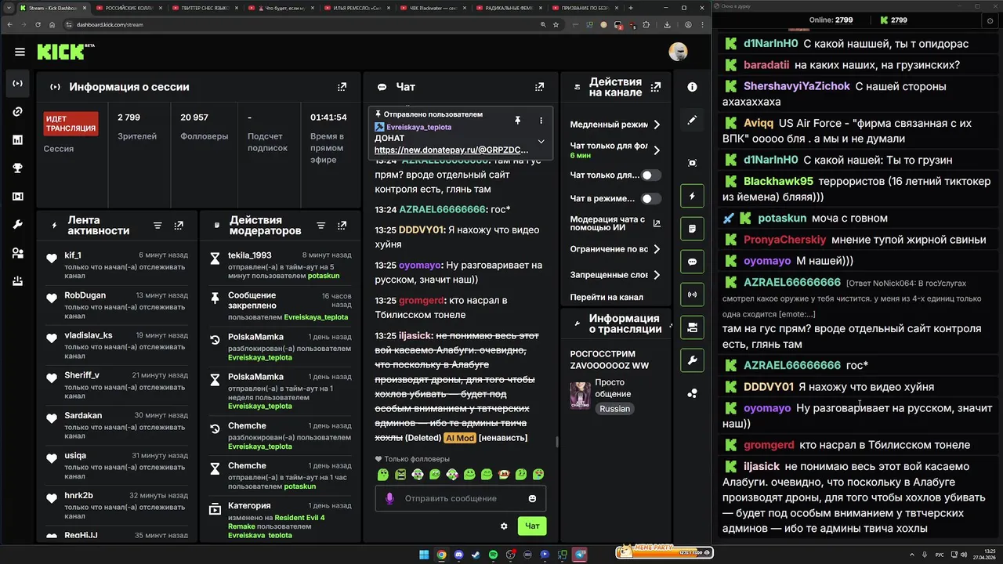Screen dimensions: 1003x564
Task: Switch to 'ПРИЗВАНИЕ ПО БЕЗР' browser tab
Action: [x=586, y=8]
